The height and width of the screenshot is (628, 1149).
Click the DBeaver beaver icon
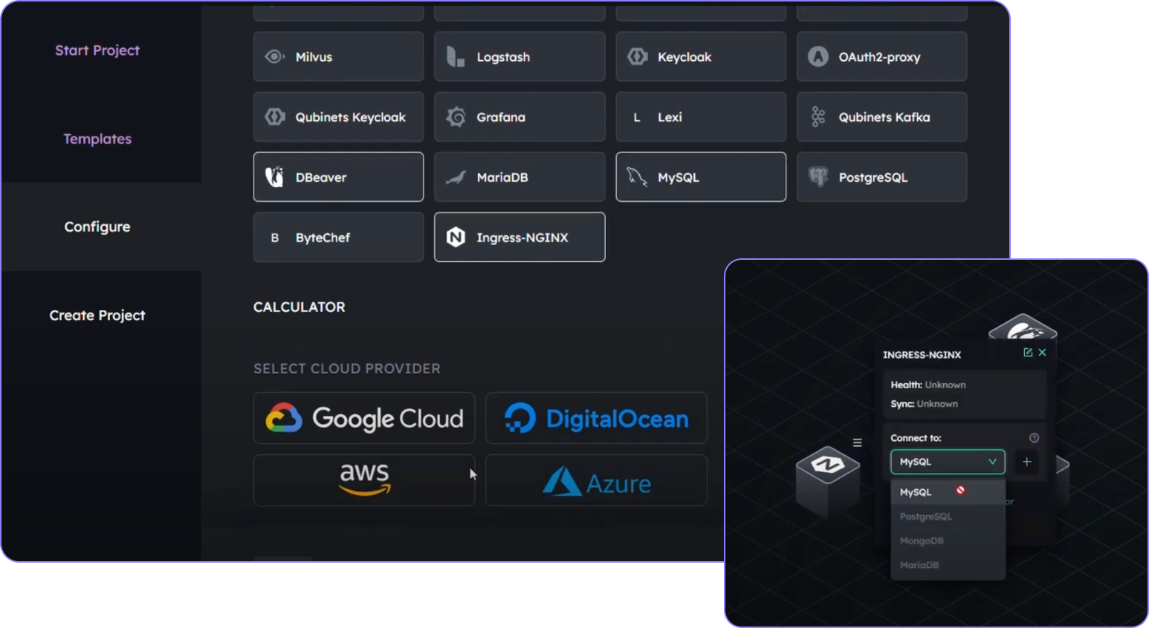tap(274, 177)
